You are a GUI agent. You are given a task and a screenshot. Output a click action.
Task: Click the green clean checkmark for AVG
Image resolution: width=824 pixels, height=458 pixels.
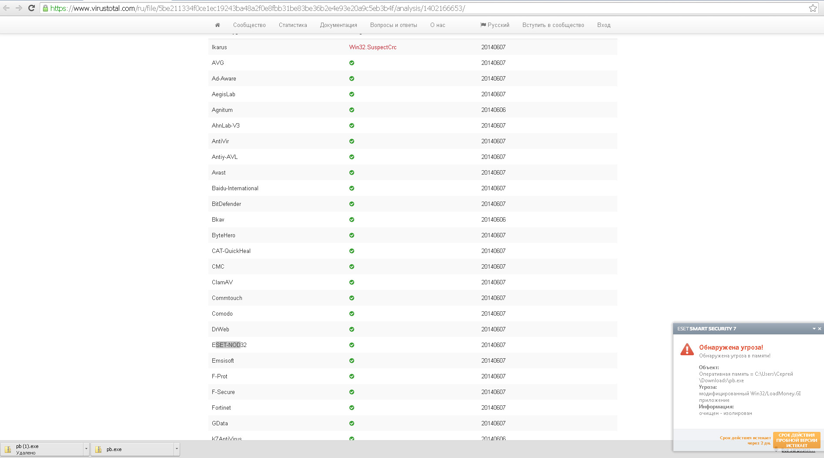point(352,63)
